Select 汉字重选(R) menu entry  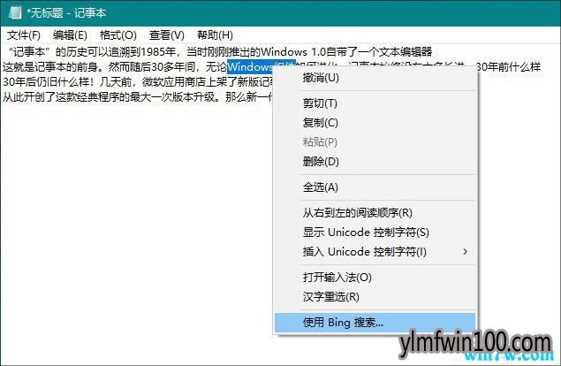coord(375,297)
